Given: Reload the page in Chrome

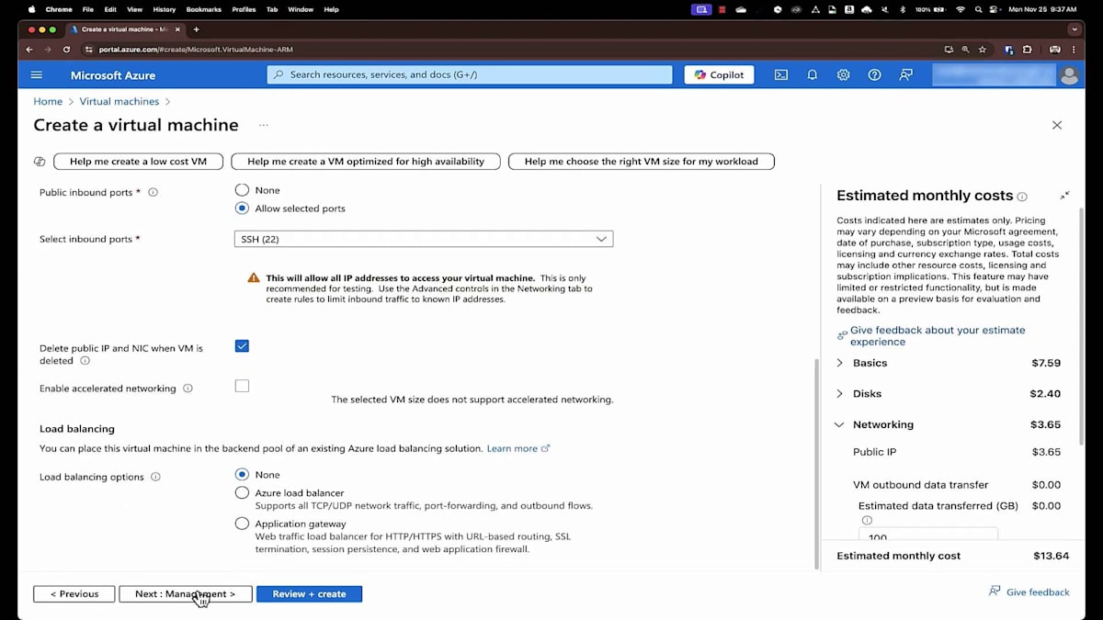Looking at the screenshot, I should coord(66,50).
